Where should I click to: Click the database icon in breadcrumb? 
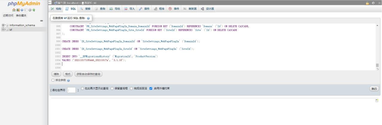(83, 3)
